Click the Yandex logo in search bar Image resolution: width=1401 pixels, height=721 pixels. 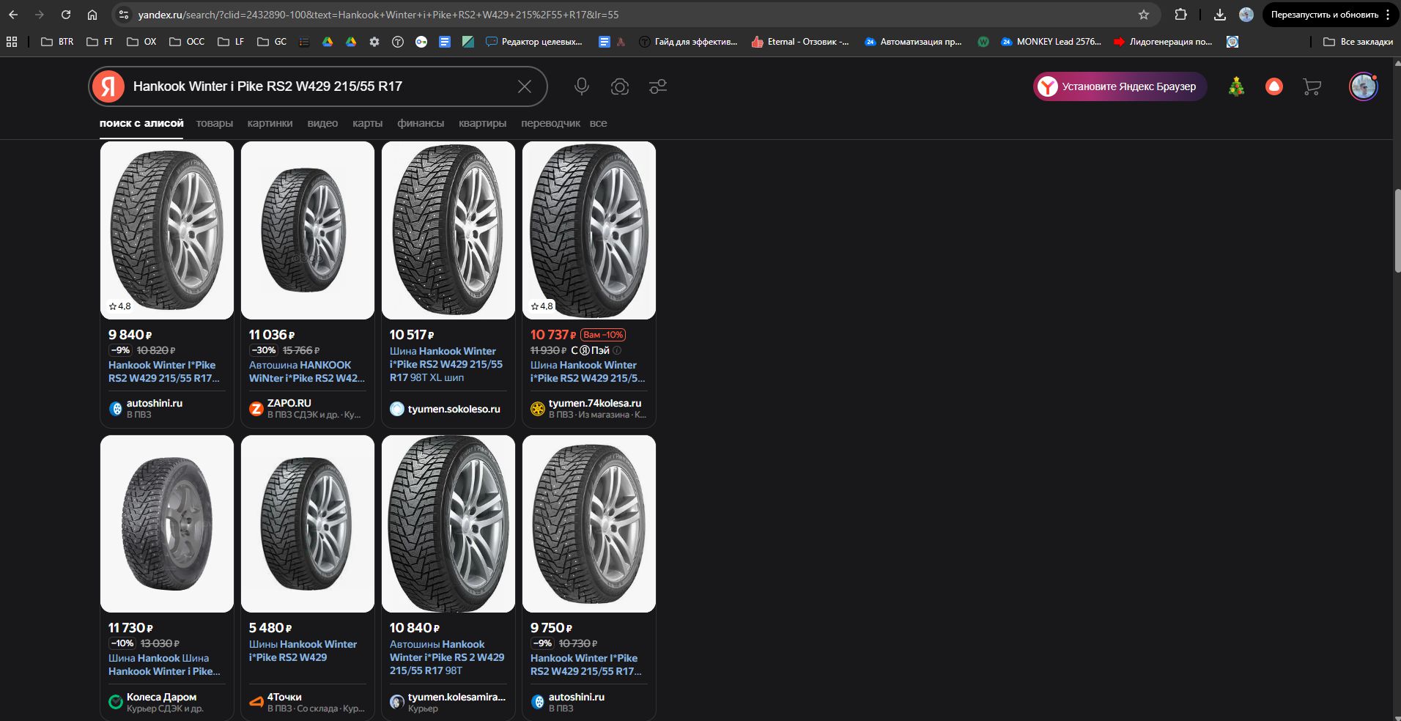(108, 86)
